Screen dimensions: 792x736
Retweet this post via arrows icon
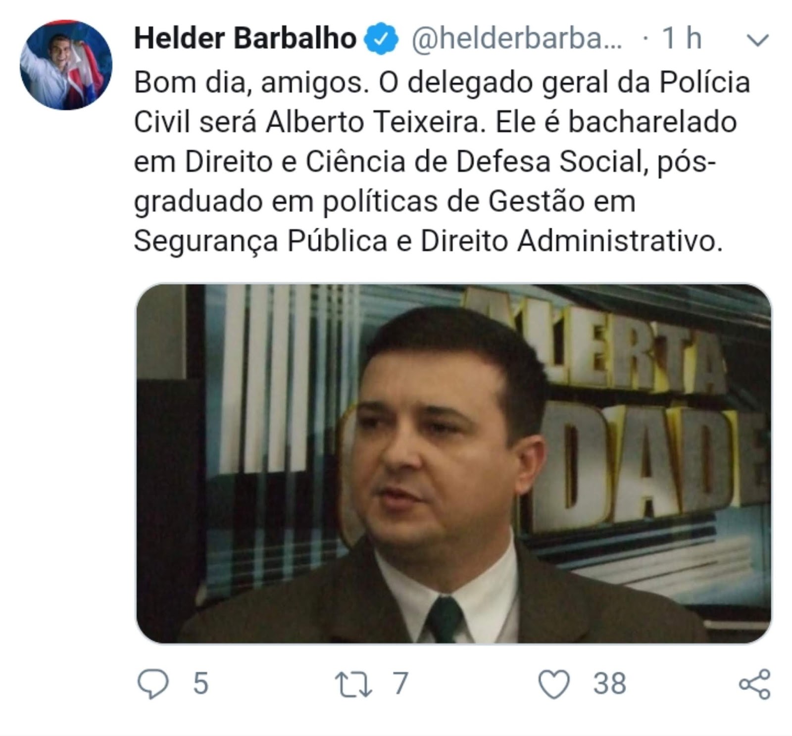(x=353, y=684)
